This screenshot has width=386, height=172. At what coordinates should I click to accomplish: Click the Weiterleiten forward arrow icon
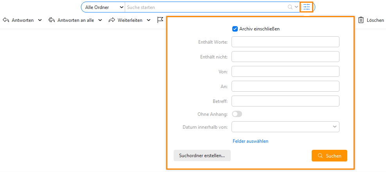(112, 20)
